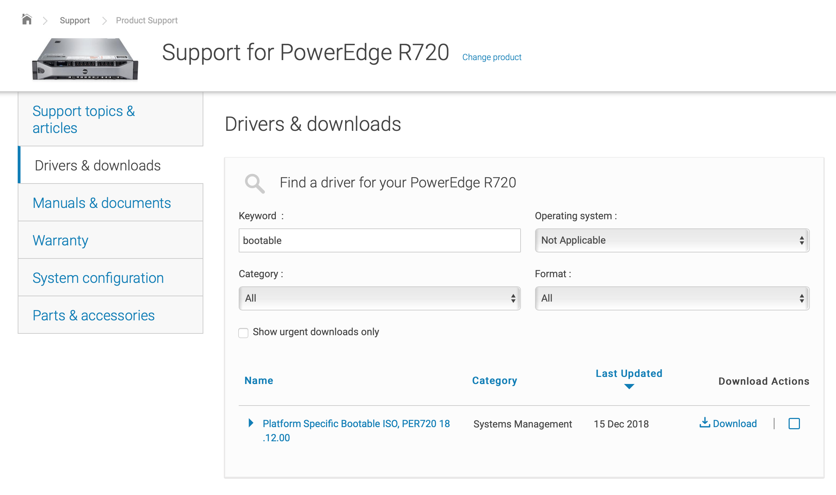
Task: Open Manuals & documents section
Action: 110,203
